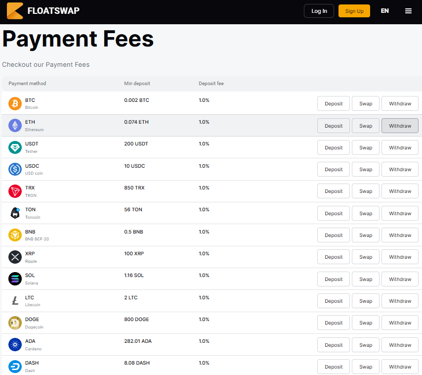
Task: Deposit BNB using its Deposit button
Action: pyautogui.click(x=334, y=235)
